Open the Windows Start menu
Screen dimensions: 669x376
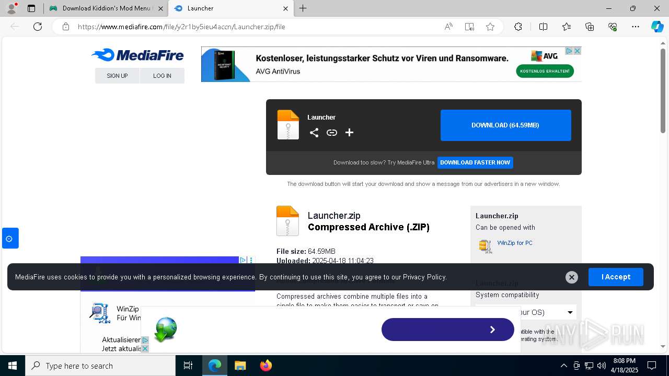[x=13, y=366]
